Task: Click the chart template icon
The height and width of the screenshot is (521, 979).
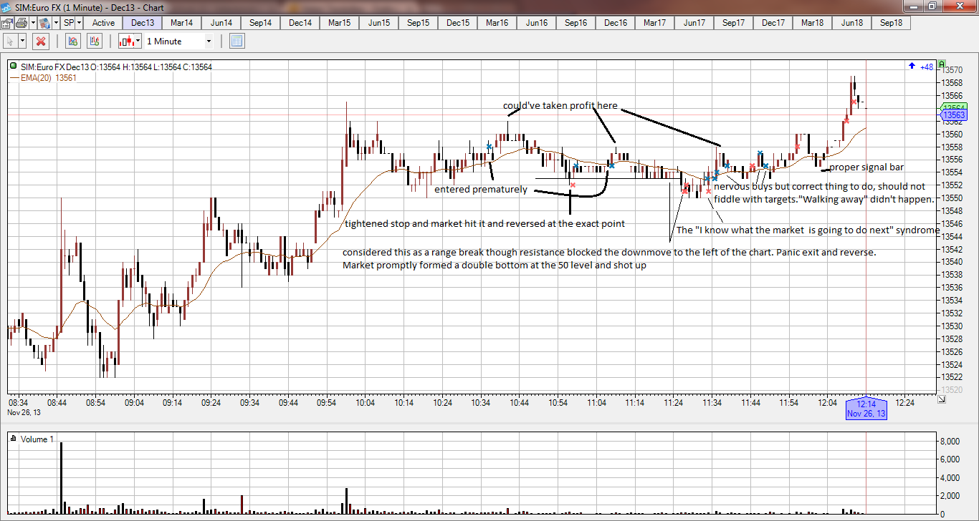Action: coord(45,23)
